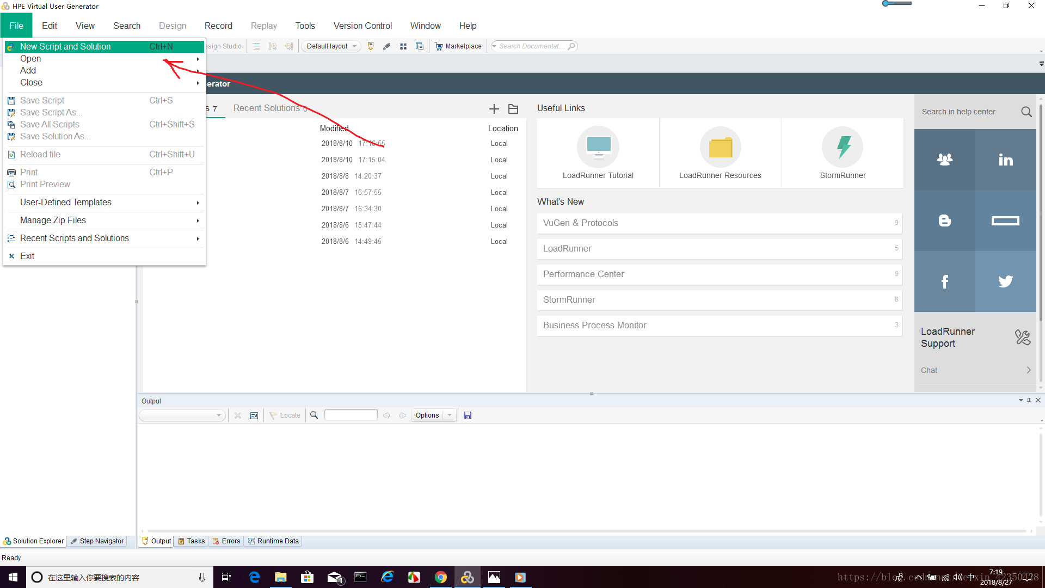Open the Blogger tile icon

pos(945,220)
